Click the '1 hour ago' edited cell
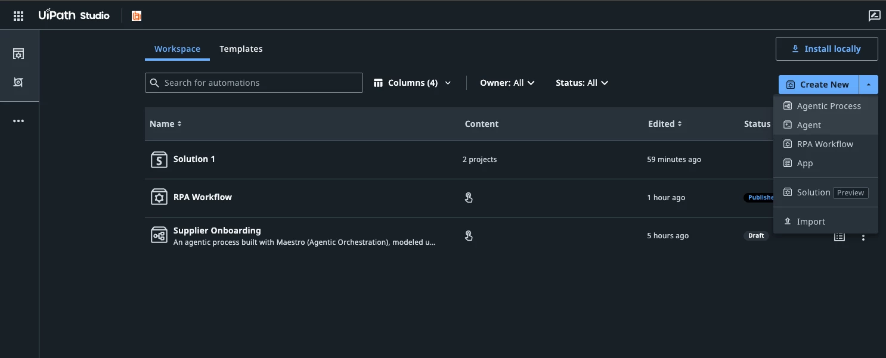Image resolution: width=886 pixels, height=358 pixels. tap(666, 198)
